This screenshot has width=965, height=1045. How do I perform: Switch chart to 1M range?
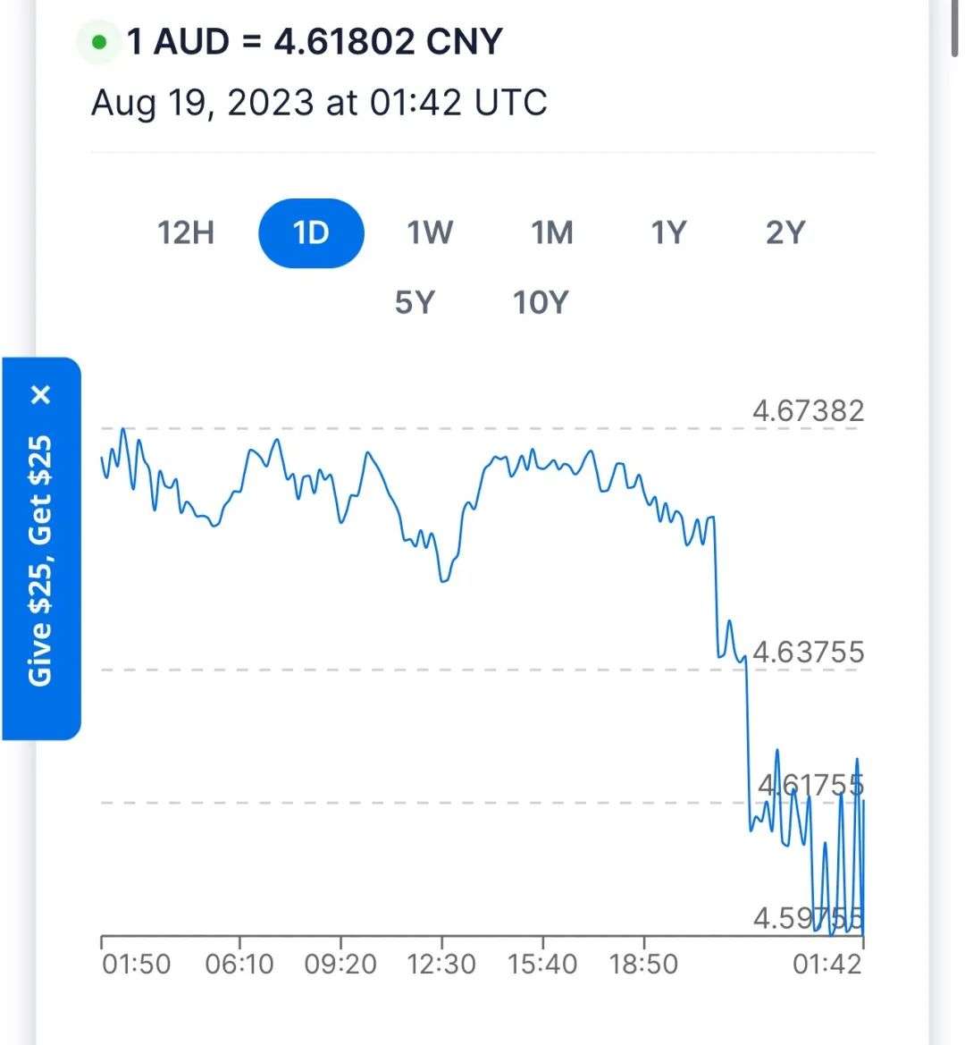click(551, 233)
